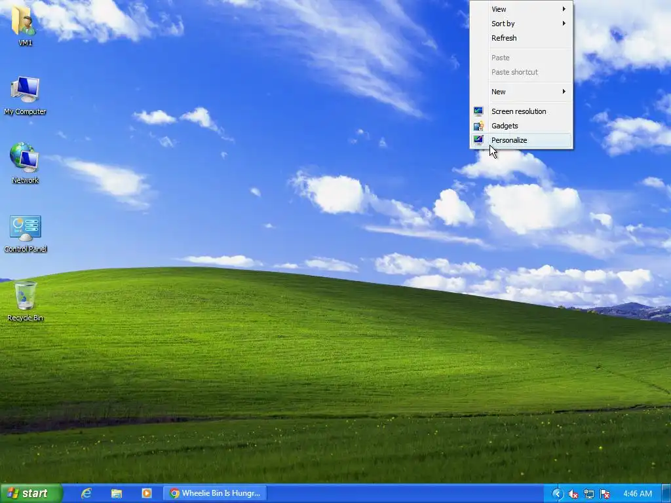671x503 pixels.
Task: Click the 4:46 AM clock
Action: tap(638, 494)
